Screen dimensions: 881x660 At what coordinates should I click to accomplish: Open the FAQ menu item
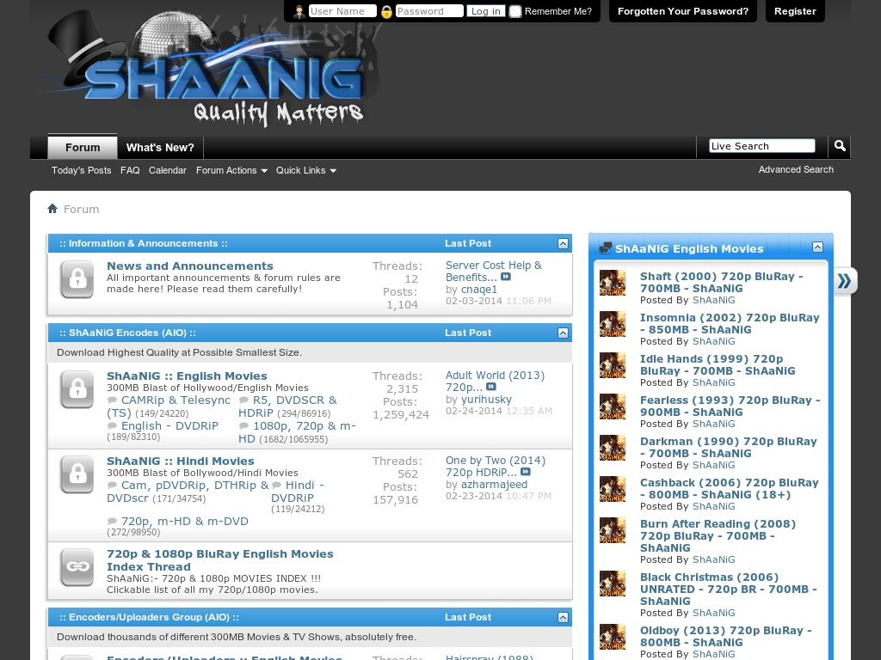coord(130,170)
